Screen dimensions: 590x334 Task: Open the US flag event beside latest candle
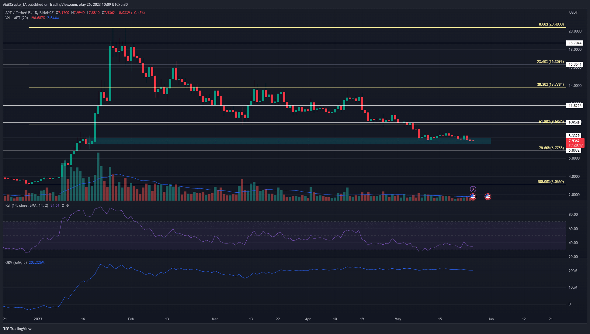coord(473,197)
